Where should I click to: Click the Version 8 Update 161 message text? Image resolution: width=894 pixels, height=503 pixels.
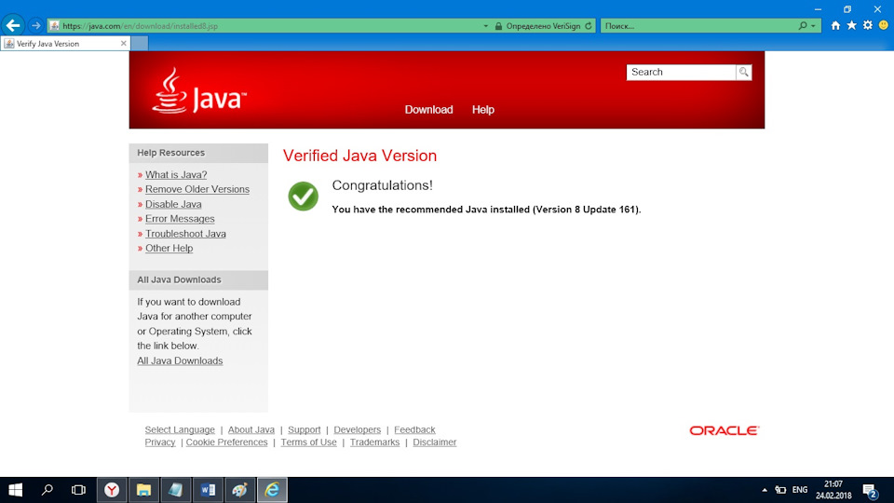tap(486, 210)
